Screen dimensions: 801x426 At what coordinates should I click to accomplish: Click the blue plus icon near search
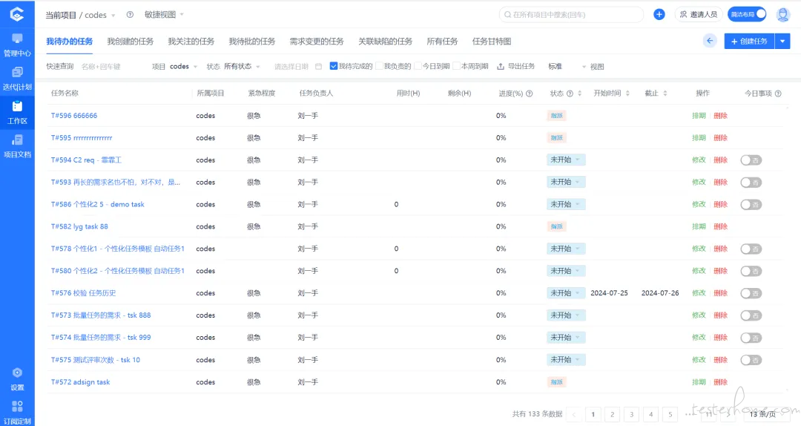click(x=659, y=14)
